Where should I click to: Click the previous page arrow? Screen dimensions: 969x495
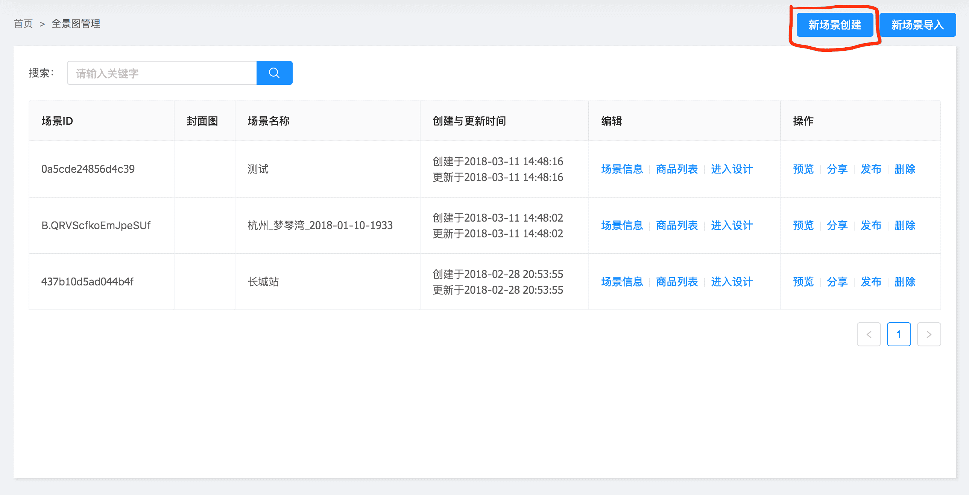click(869, 334)
